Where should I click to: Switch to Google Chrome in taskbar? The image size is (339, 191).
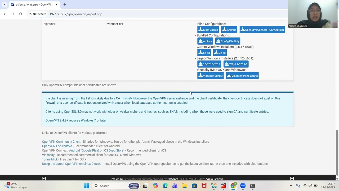click(233, 186)
